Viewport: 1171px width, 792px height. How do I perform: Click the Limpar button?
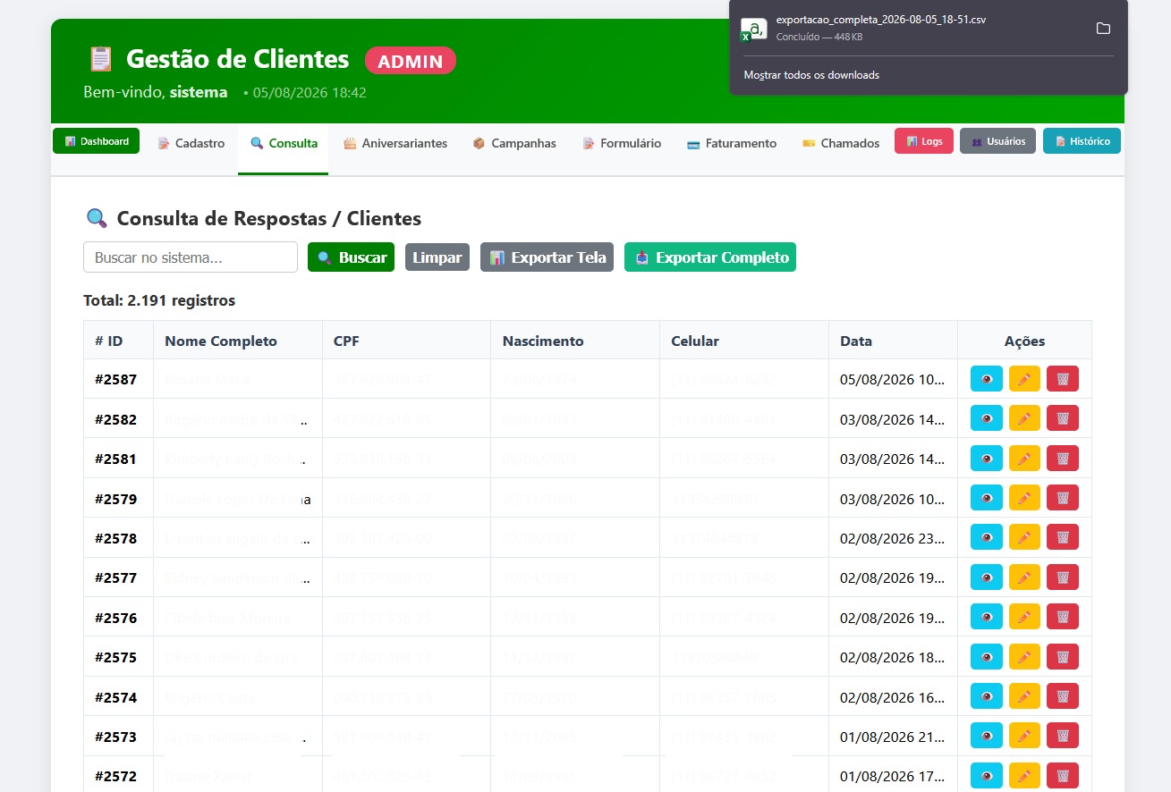(437, 257)
